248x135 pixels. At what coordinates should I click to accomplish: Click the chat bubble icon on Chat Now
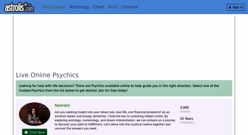[x=26, y=132]
